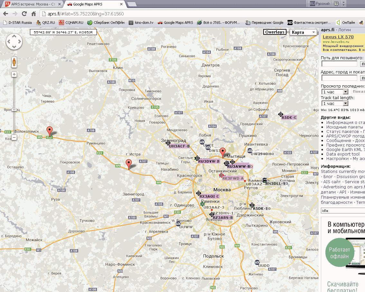Open the QRZ.RU bookmark
This screenshot has height=292, width=365.
tap(46, 23)
